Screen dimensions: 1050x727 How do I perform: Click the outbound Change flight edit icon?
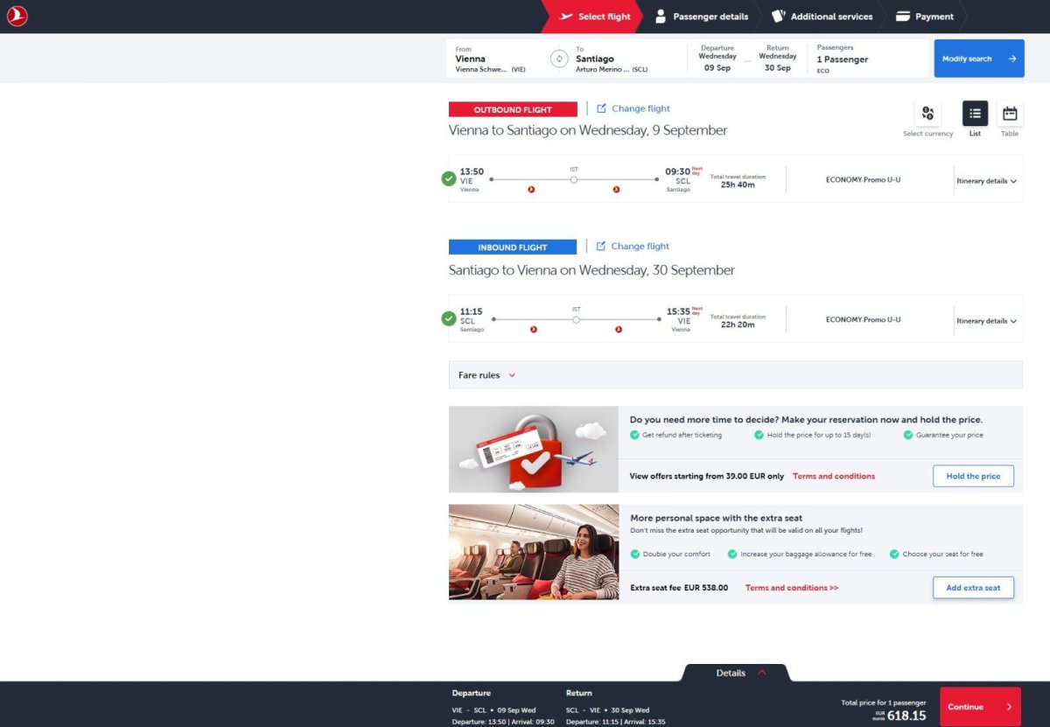point(601,108)
